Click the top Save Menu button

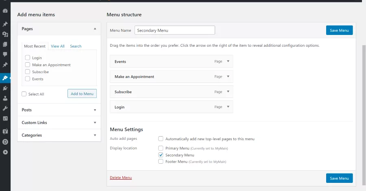(x=340, y=30)
